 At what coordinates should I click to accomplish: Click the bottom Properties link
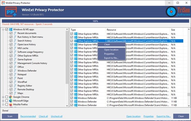(x=148, y=116)
